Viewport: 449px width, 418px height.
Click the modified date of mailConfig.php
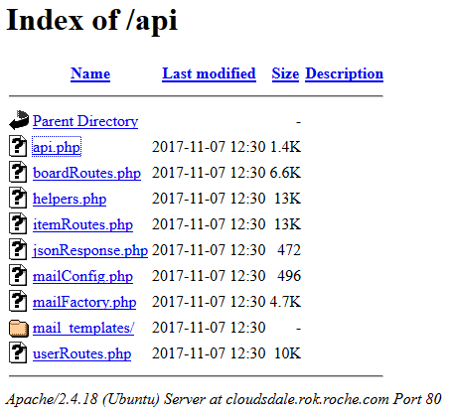pyautogui.click(x=209, y=276)
